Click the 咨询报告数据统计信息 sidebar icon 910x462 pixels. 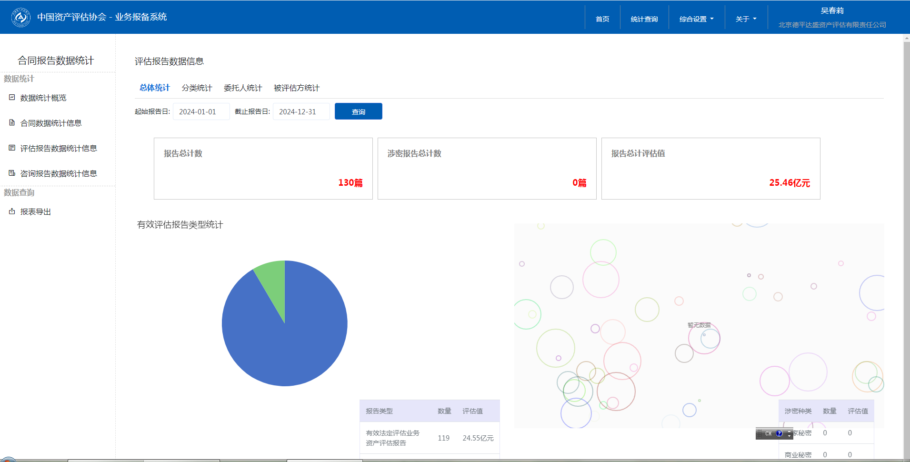point(12,173)
